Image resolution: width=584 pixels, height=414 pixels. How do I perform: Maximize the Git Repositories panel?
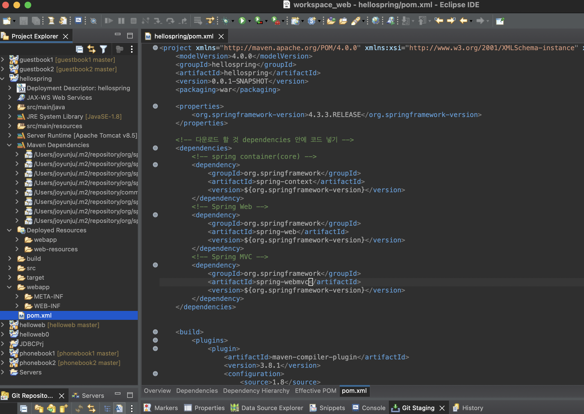[130, 395]
